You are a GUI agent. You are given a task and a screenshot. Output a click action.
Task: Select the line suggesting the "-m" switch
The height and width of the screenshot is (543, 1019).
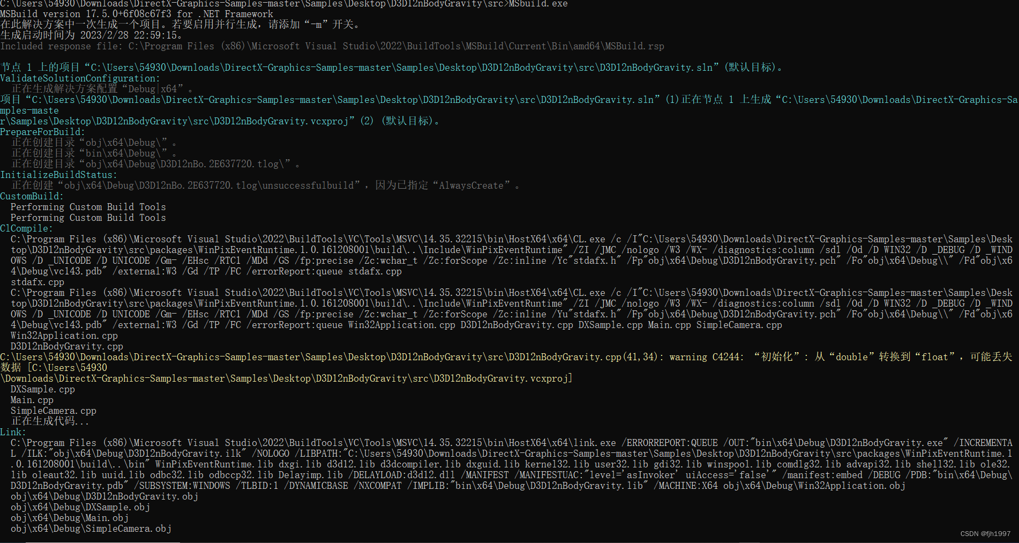click(x=181, y=25)
